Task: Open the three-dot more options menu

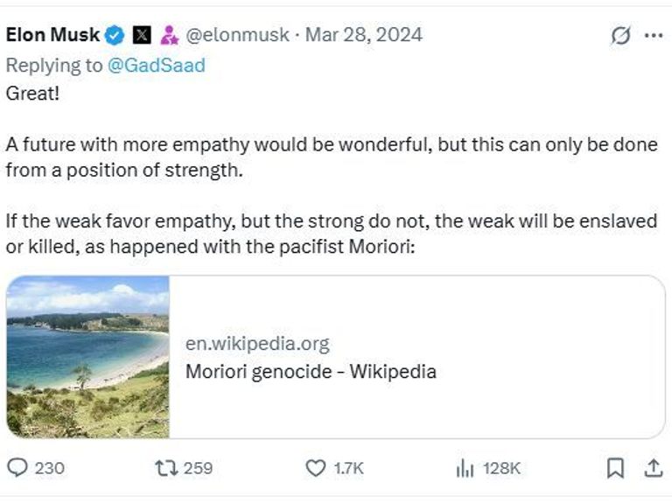Action: (653, 35)
